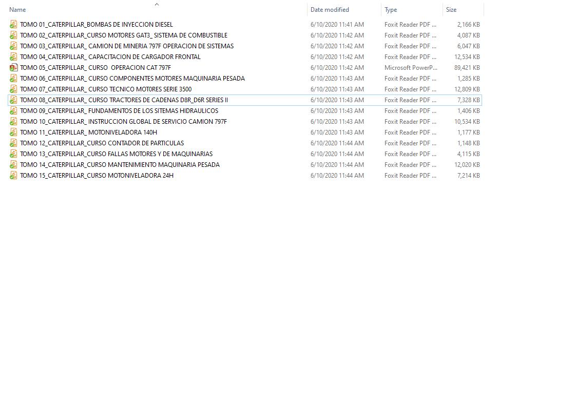The image size is (576, 398).
Task: Click the 89,421 KB size value
Action: point(467,68)
